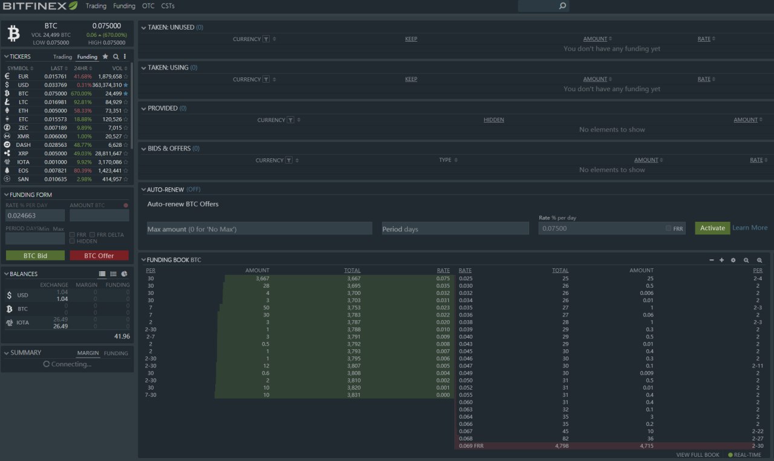Open funding book settings gear
Viewport: 774px width, 461px height.
click(x=733, y=260)
